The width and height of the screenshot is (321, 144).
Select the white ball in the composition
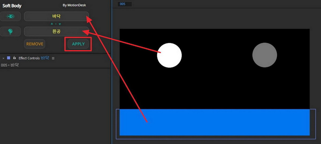click(x=169, y=55)
